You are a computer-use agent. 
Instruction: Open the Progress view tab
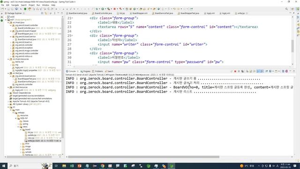coord(85,71)
